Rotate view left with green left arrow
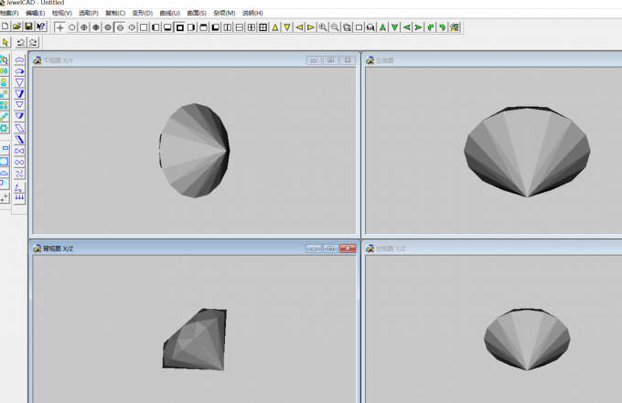 coord(407,27)
